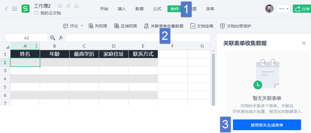Click the 家庭住址 header cell
Screen dimensions: 311x133
coord(114,54)
